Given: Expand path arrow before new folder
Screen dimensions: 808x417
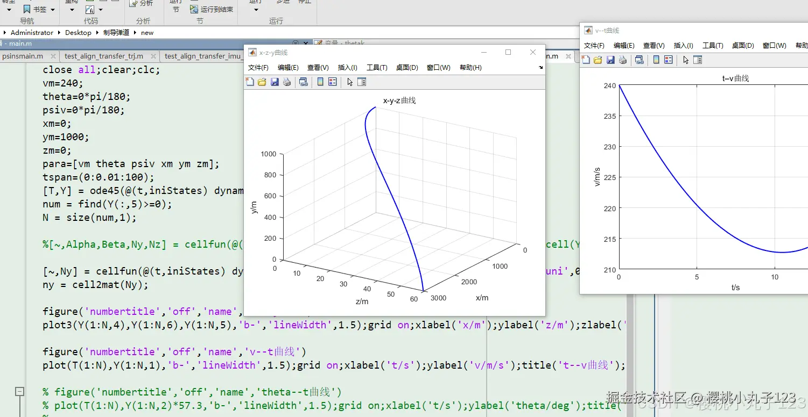Looking at the screenshot, I should point(136,33).
